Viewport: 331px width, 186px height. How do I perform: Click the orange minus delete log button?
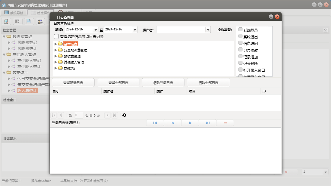tap(225, 123)
